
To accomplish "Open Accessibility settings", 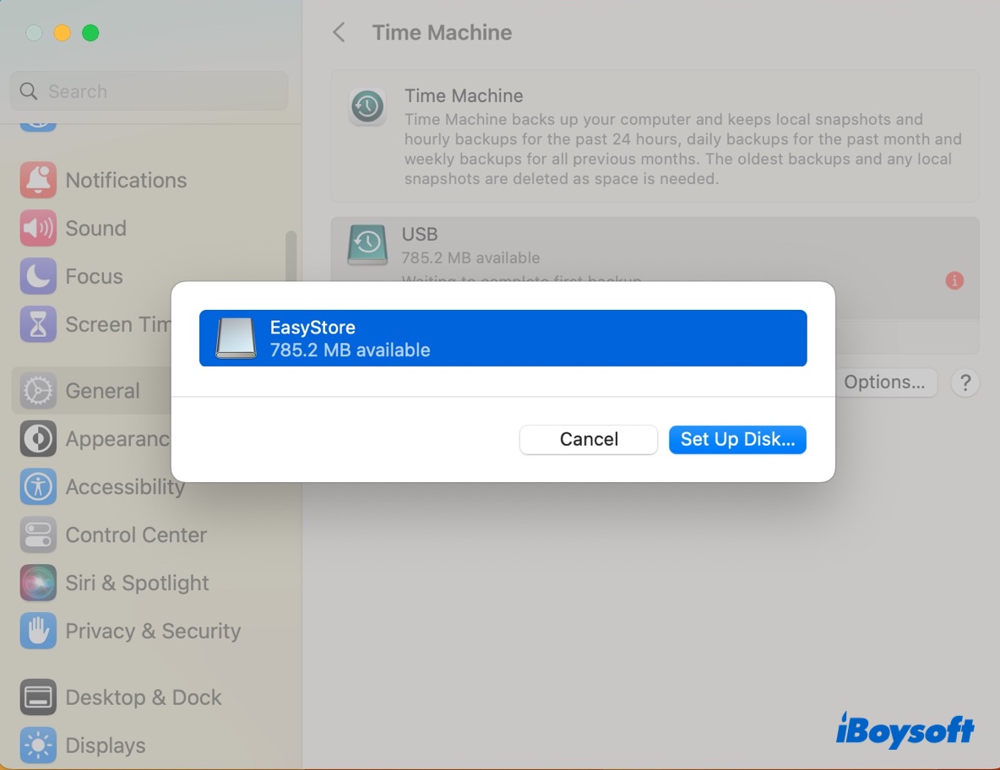I will pyautogui.click(x=125, y=486).
